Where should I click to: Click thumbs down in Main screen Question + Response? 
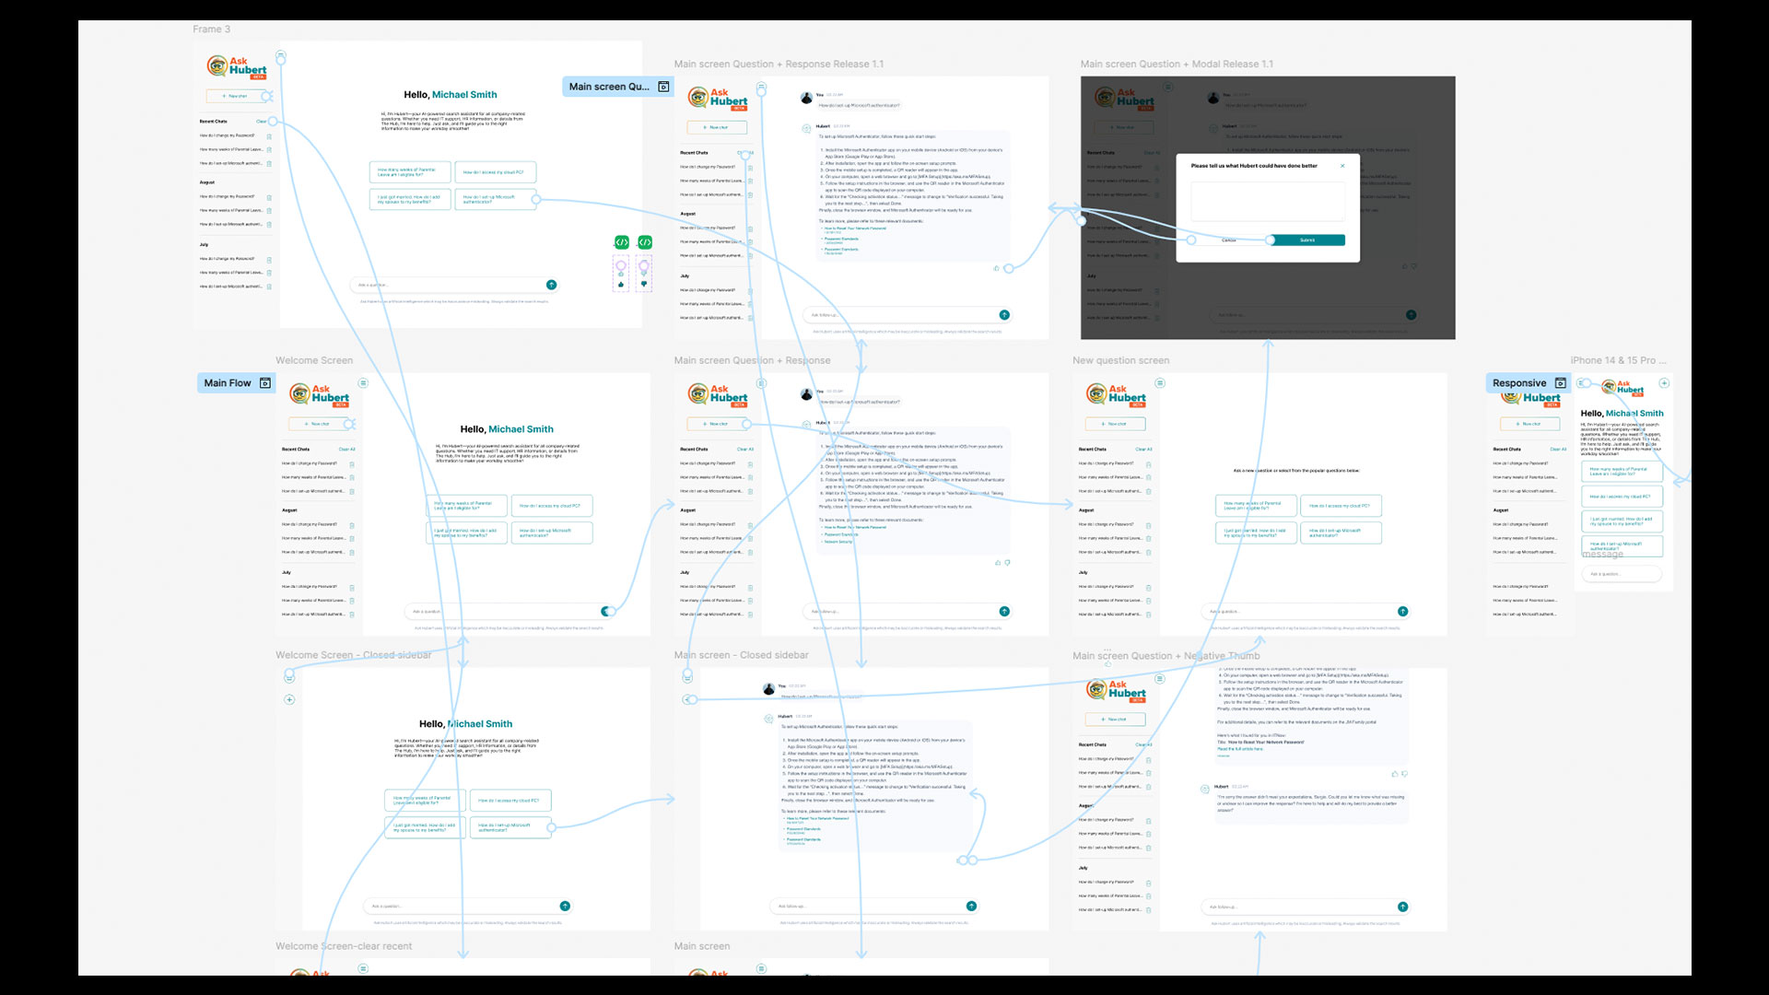[1007, 562]
